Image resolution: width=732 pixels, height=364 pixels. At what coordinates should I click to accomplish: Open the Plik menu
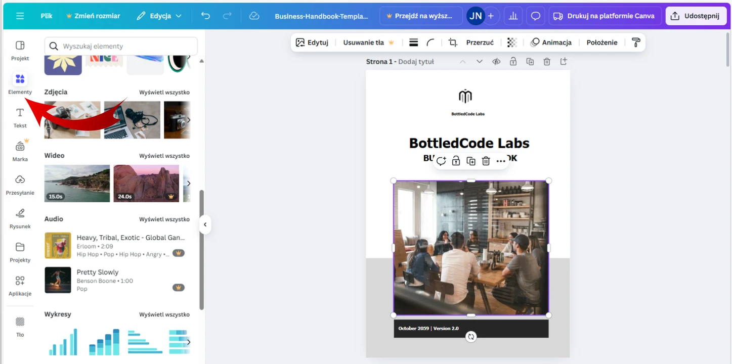pos(47,16)
